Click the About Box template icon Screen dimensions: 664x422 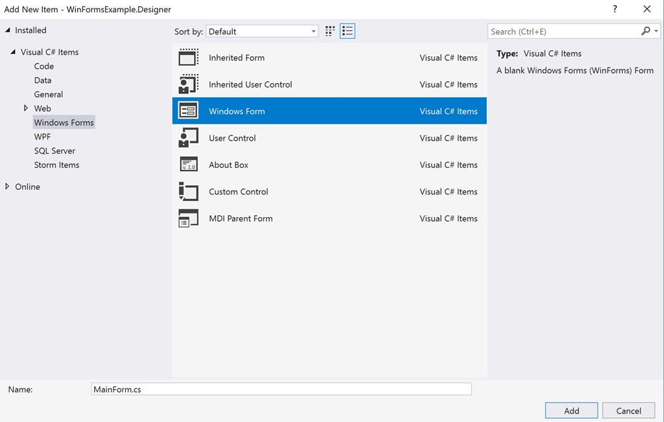[188, 165]
